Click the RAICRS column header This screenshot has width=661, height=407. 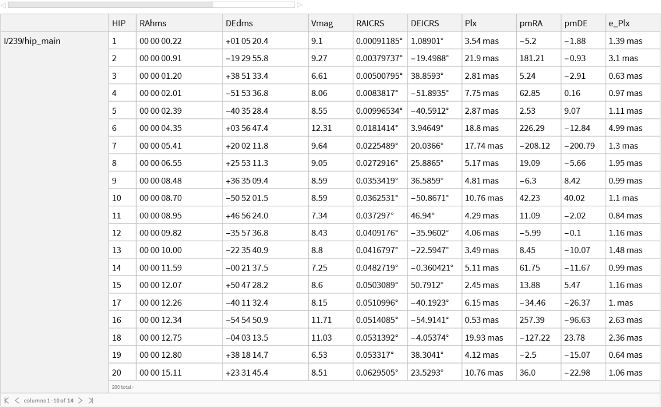point(370,23)
